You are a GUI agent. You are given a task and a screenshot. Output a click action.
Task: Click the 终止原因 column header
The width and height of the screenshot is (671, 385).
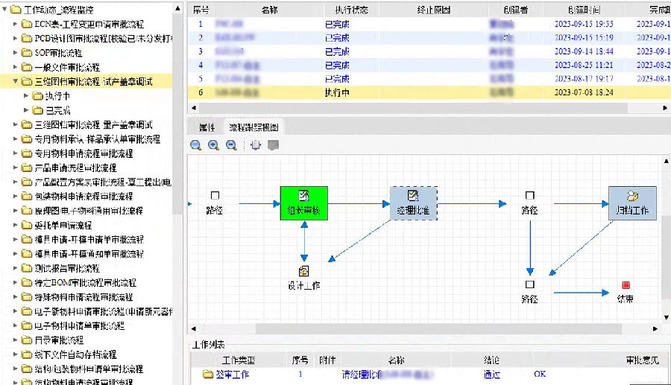433,10
